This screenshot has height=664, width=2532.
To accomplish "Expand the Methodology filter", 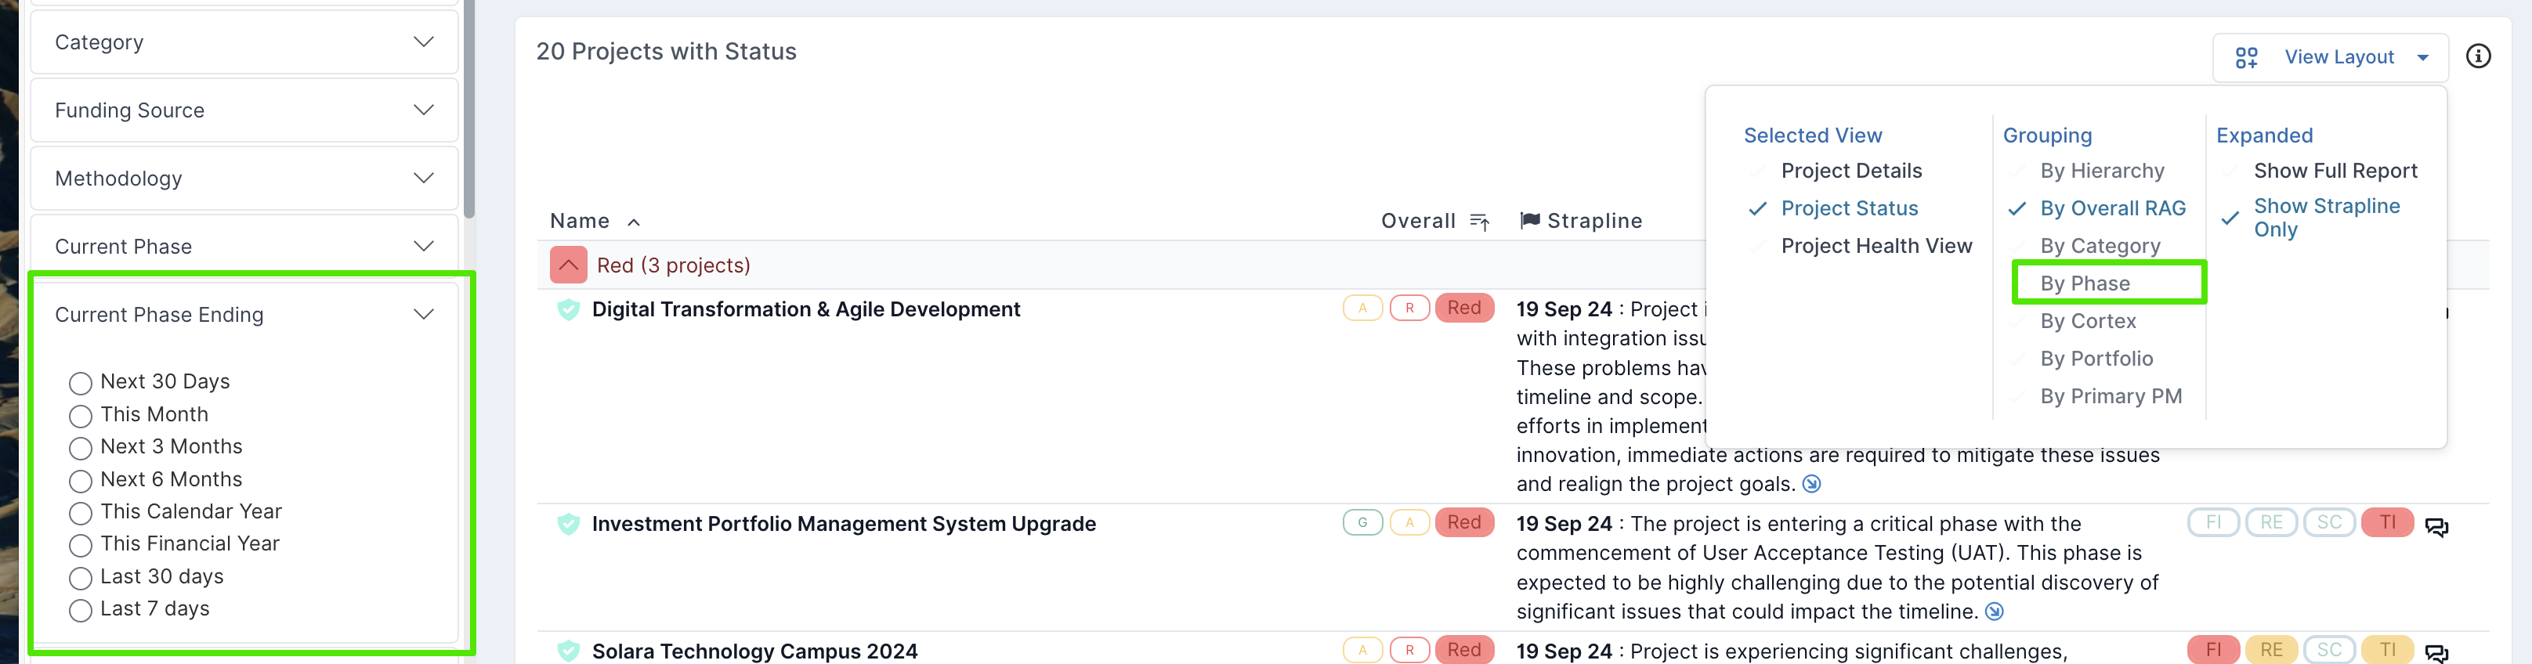I will [x=244, y=178].
